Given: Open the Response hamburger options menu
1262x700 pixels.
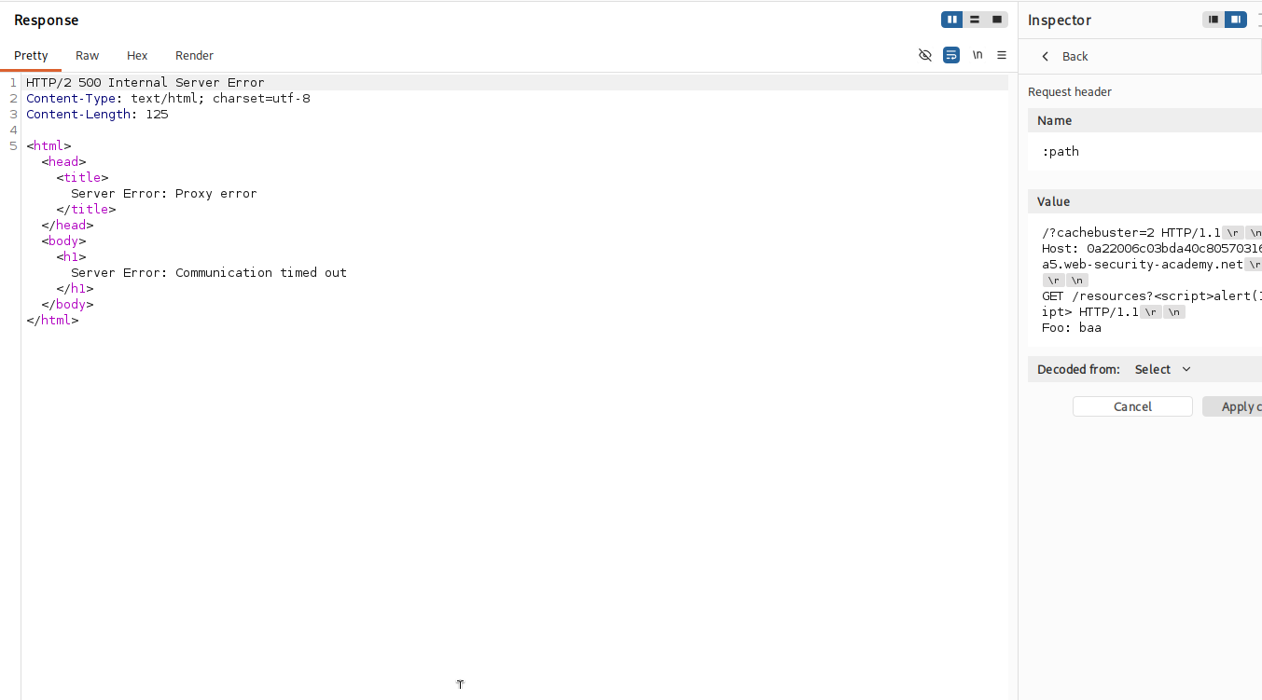Looking at the screenshot, I should tap(1002, 55).
